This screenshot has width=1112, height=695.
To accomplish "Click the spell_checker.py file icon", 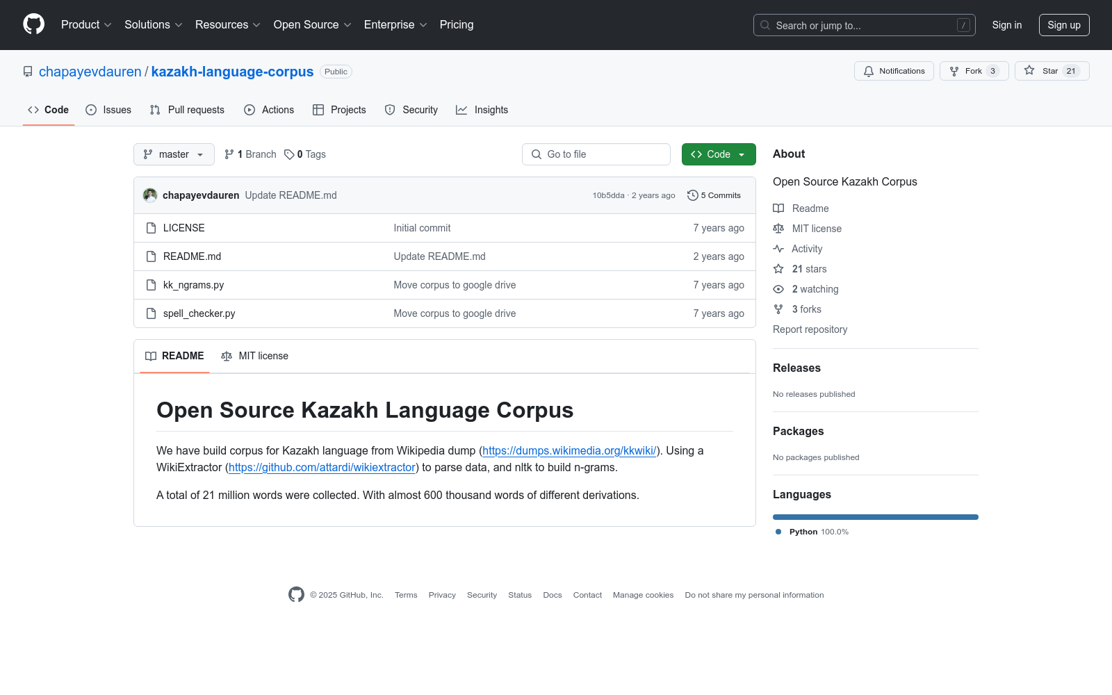I will 151,313.
